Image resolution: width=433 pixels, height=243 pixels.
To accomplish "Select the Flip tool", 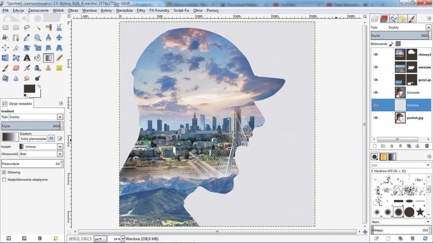I will click(x=5, y=58).
